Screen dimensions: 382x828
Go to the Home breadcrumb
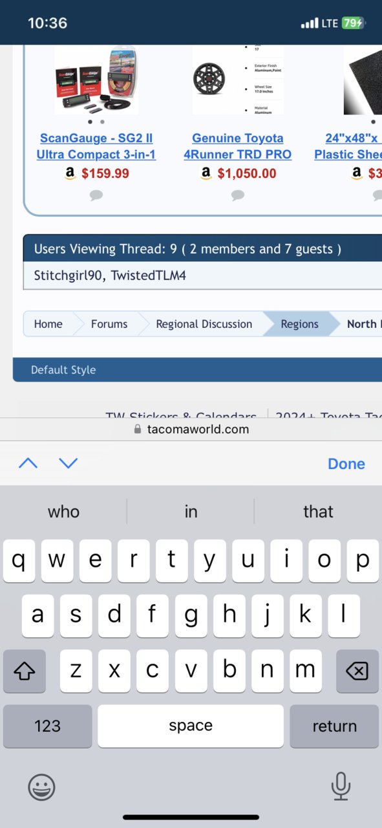pos(48,324)
